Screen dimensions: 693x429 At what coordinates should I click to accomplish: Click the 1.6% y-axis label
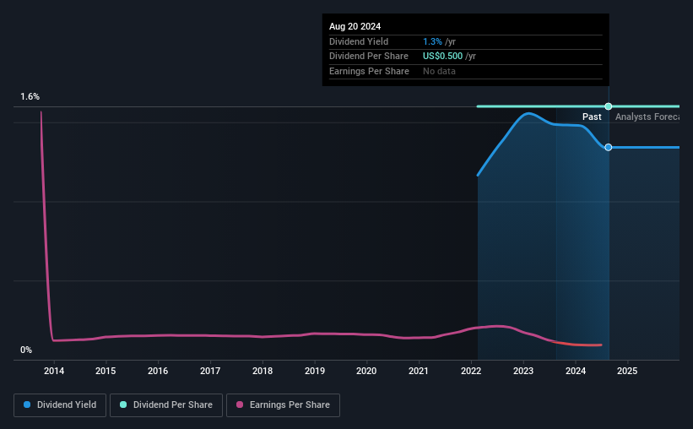[30, 96]
